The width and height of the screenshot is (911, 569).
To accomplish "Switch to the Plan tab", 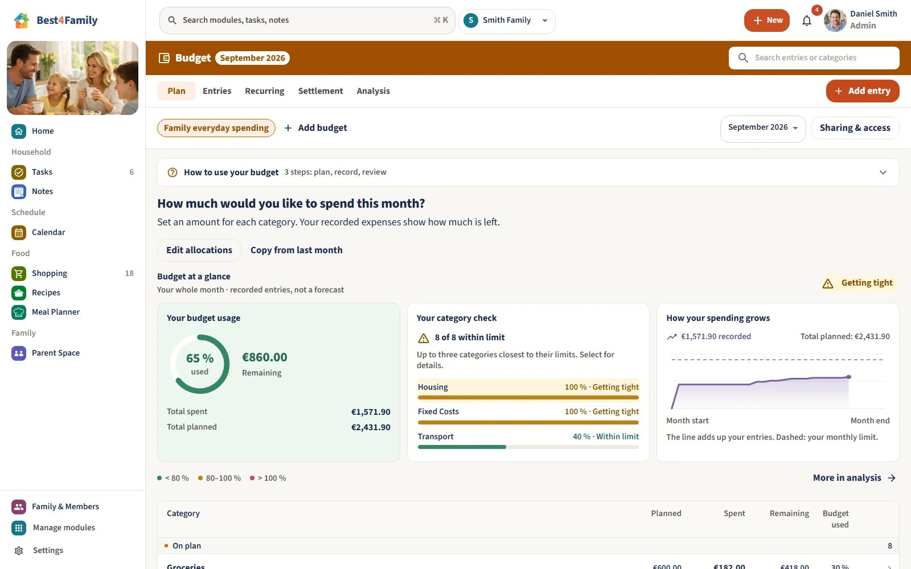I will 177,91.
